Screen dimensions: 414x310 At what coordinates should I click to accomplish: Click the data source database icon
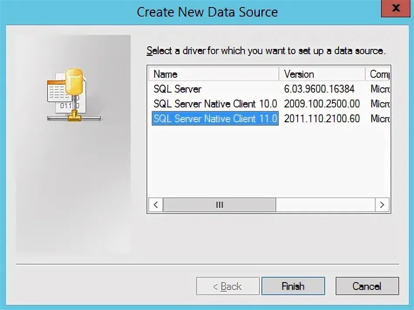[x=74, y=95]
